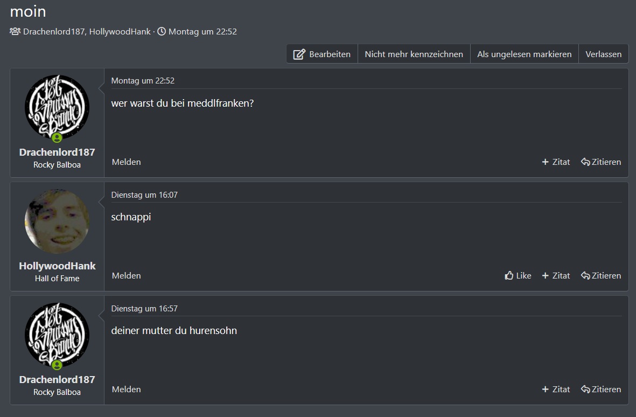Click the participants group icon under title
This screenshot has width=636, height=417.
15,31
